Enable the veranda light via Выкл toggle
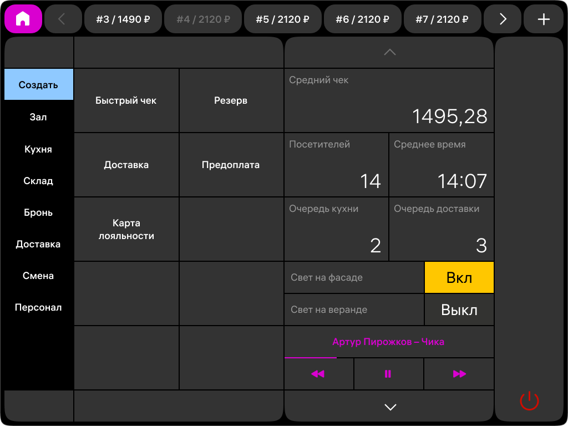This screenshot has width=568, height=426. pos(459,310)
